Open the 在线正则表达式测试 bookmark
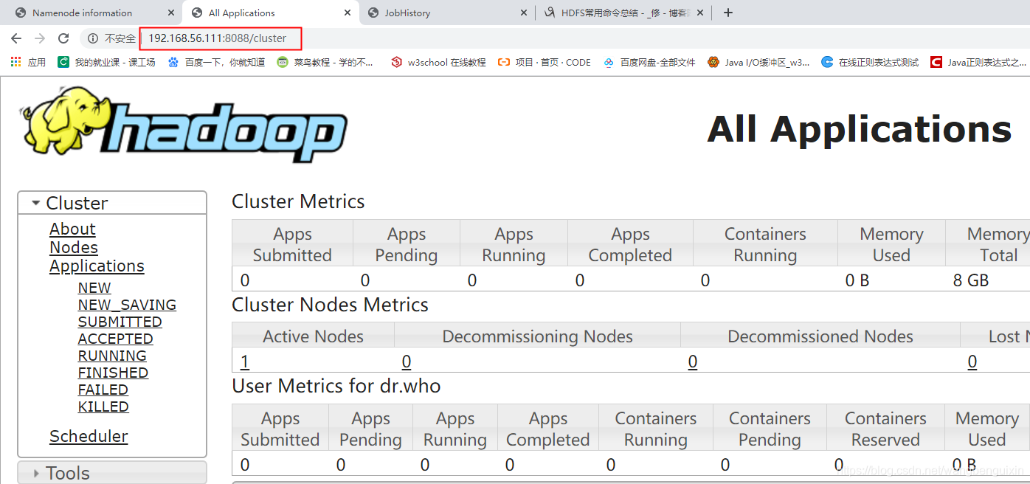 pyautogui.click(x=870, y=63)
